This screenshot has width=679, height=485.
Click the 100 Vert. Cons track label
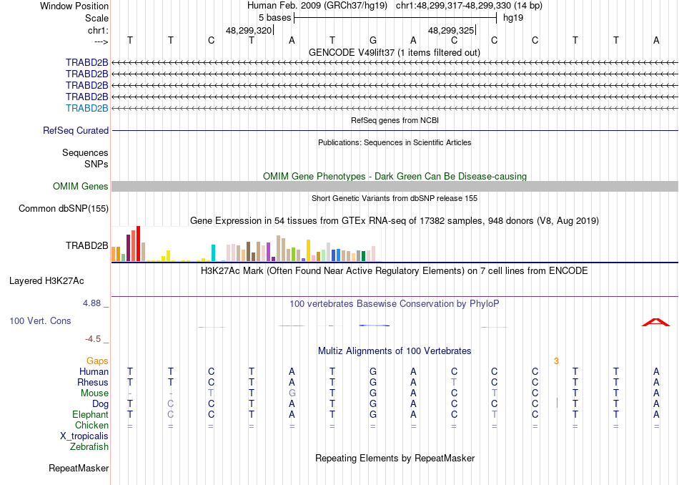(x=40, y=320)
